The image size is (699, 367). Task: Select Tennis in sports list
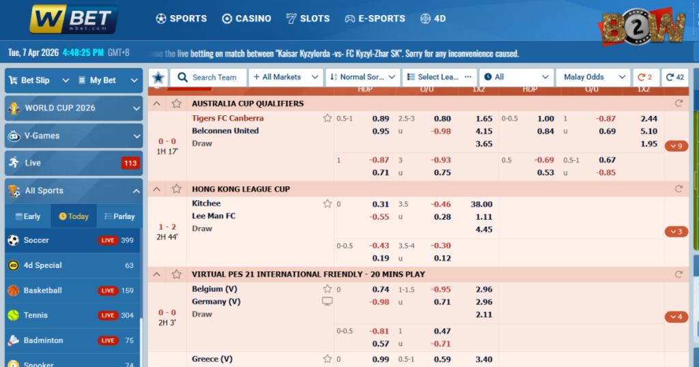72,315
